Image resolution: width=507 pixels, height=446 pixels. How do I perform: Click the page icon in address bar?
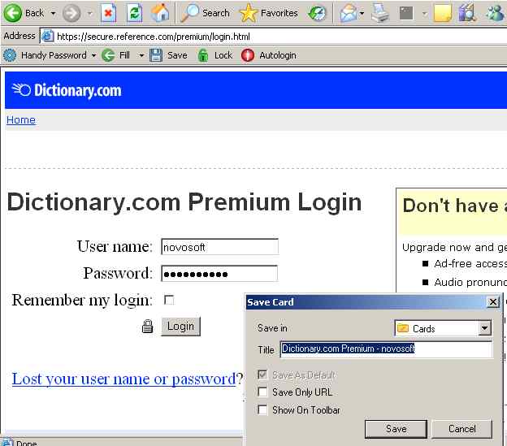(x=47, y=37)
